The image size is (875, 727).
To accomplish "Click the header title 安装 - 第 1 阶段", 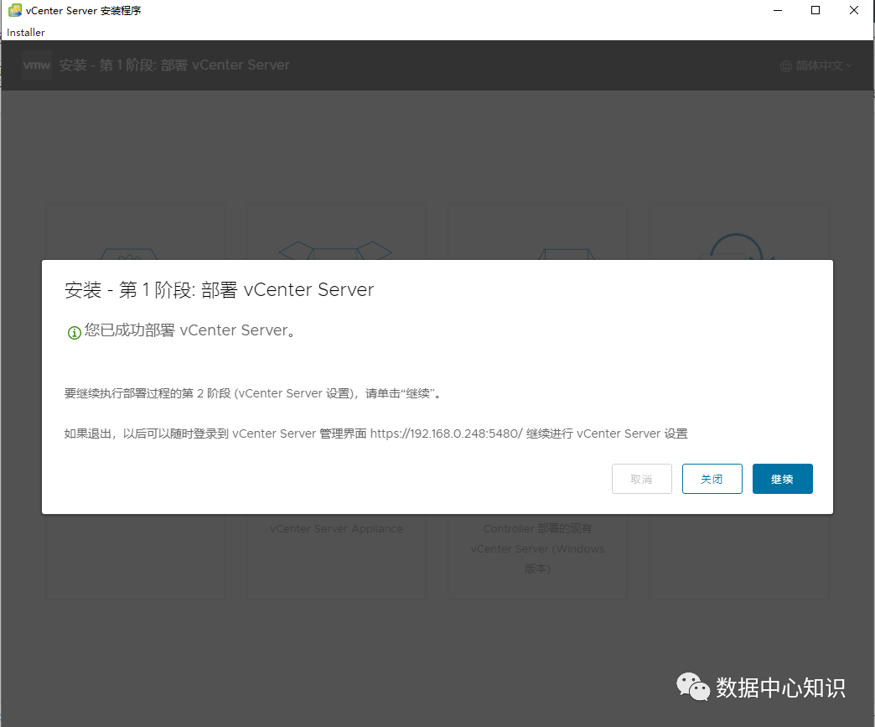I will pos(174,65).
